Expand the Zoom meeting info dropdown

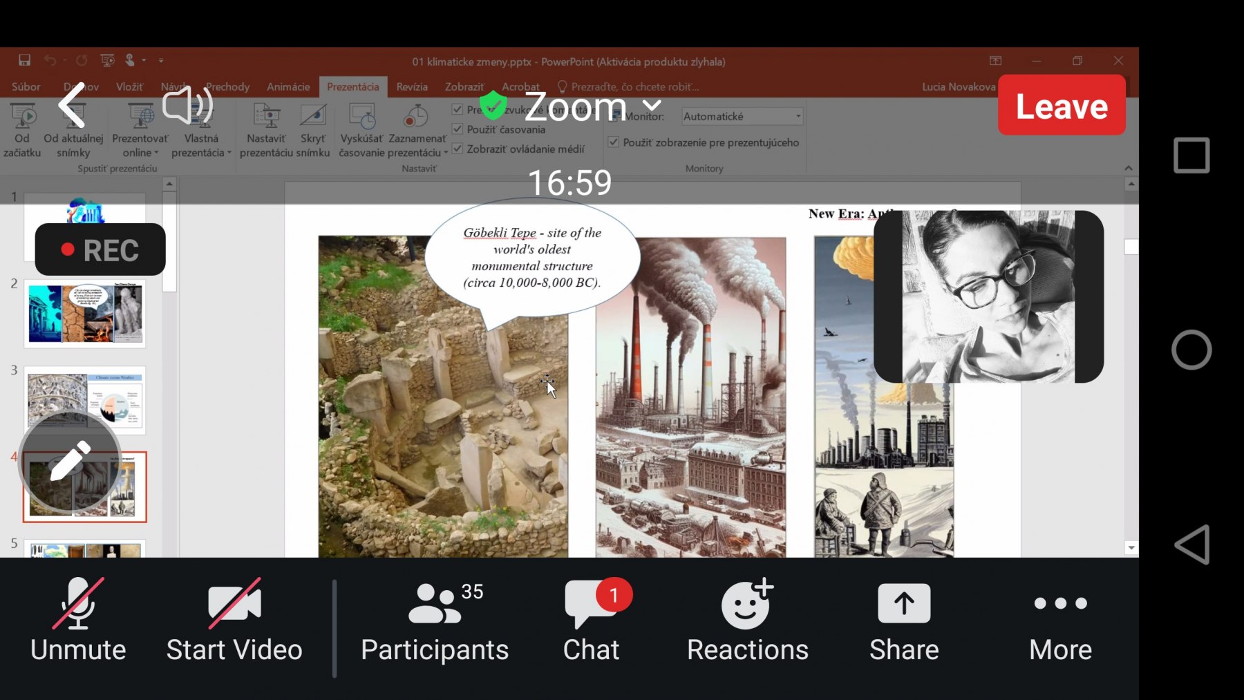[x=652, y=106]
